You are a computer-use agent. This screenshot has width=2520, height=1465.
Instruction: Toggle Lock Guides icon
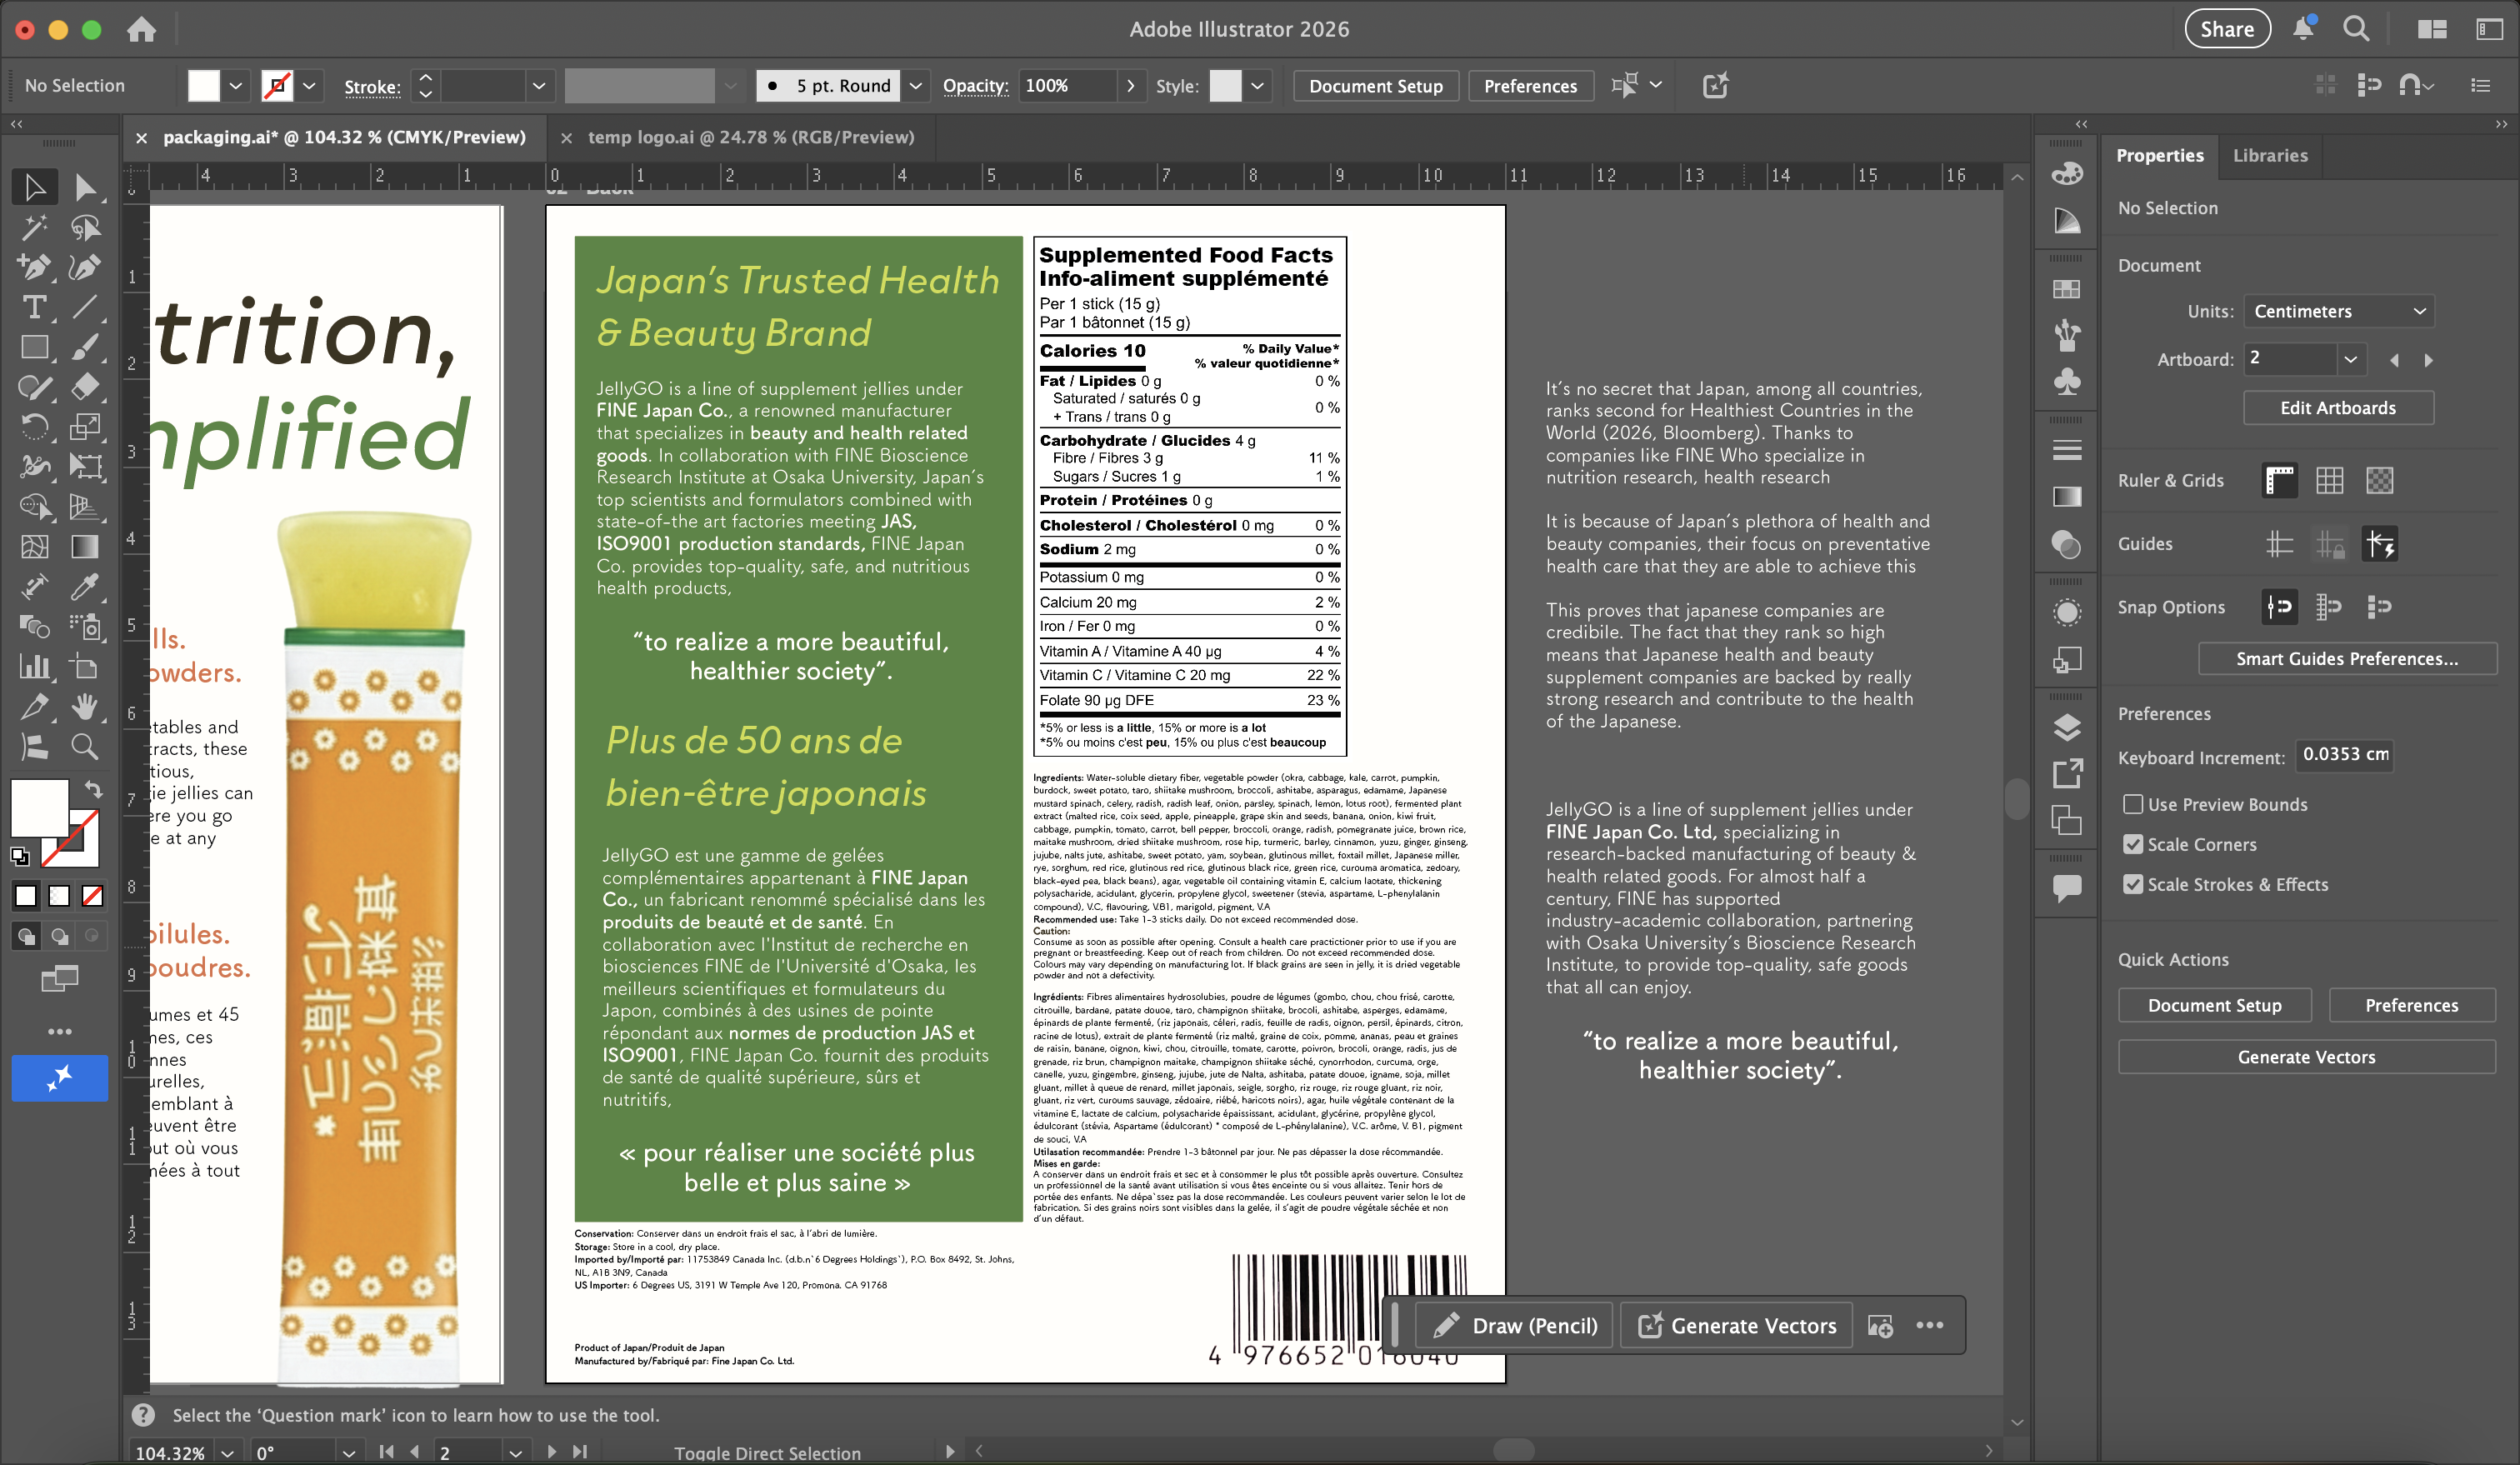click(x=2329, y=544)
